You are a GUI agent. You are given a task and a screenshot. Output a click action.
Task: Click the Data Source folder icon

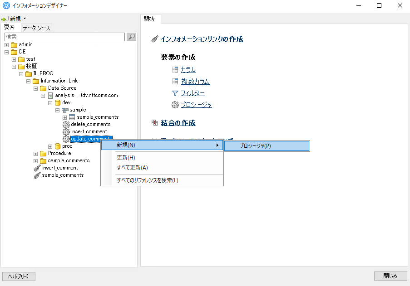43,88
